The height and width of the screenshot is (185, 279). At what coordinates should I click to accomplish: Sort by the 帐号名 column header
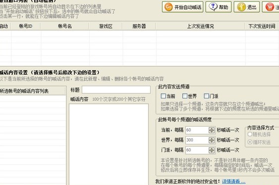[x=65, y=26]
